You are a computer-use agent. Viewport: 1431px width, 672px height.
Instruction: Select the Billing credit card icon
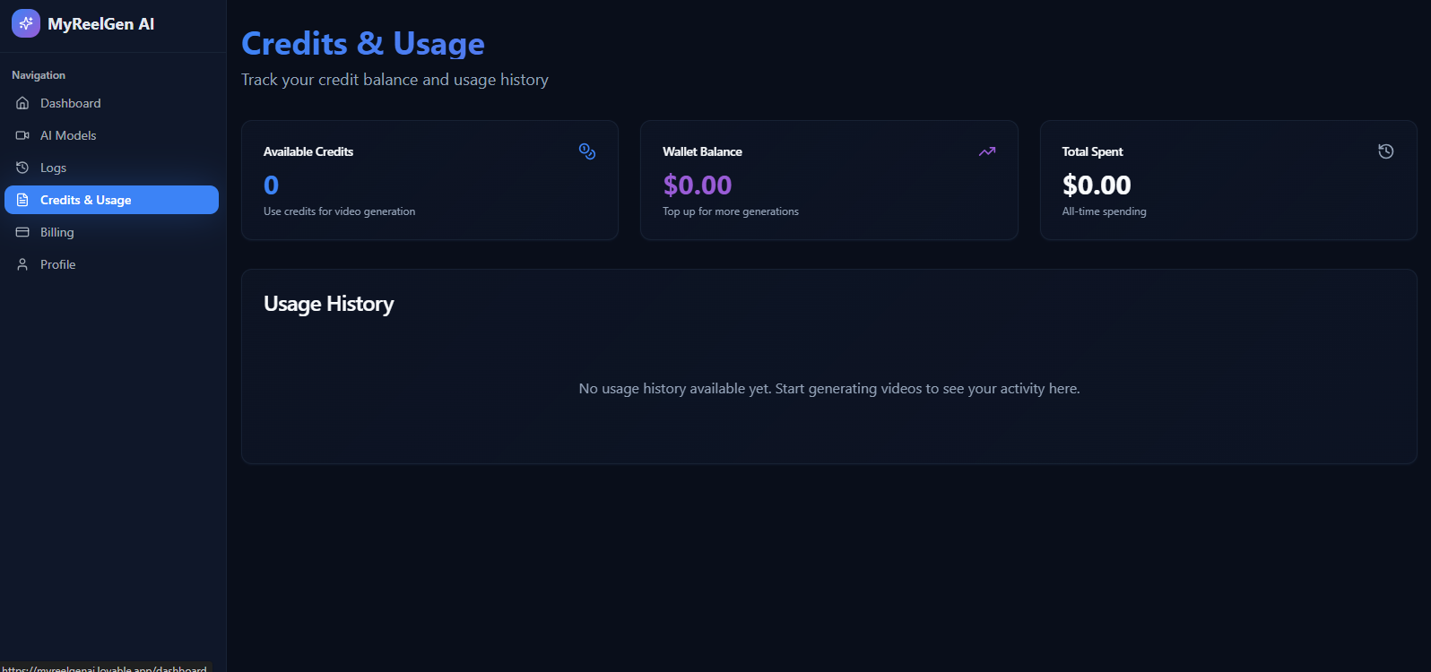pyautogui.click(x=22, y=232)
